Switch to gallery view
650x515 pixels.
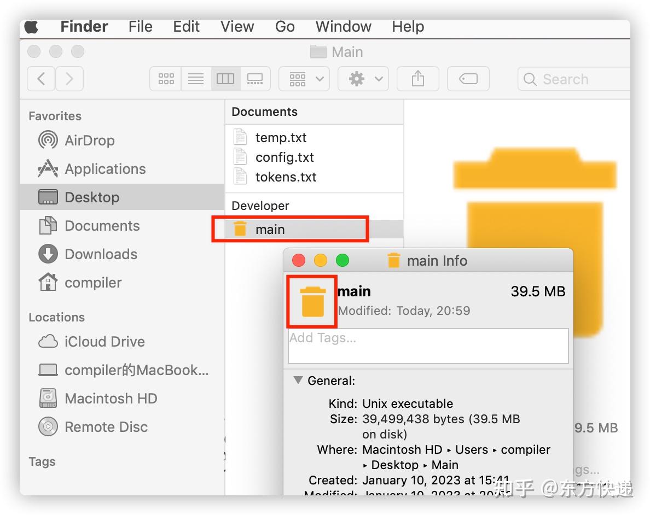(255, 79)
